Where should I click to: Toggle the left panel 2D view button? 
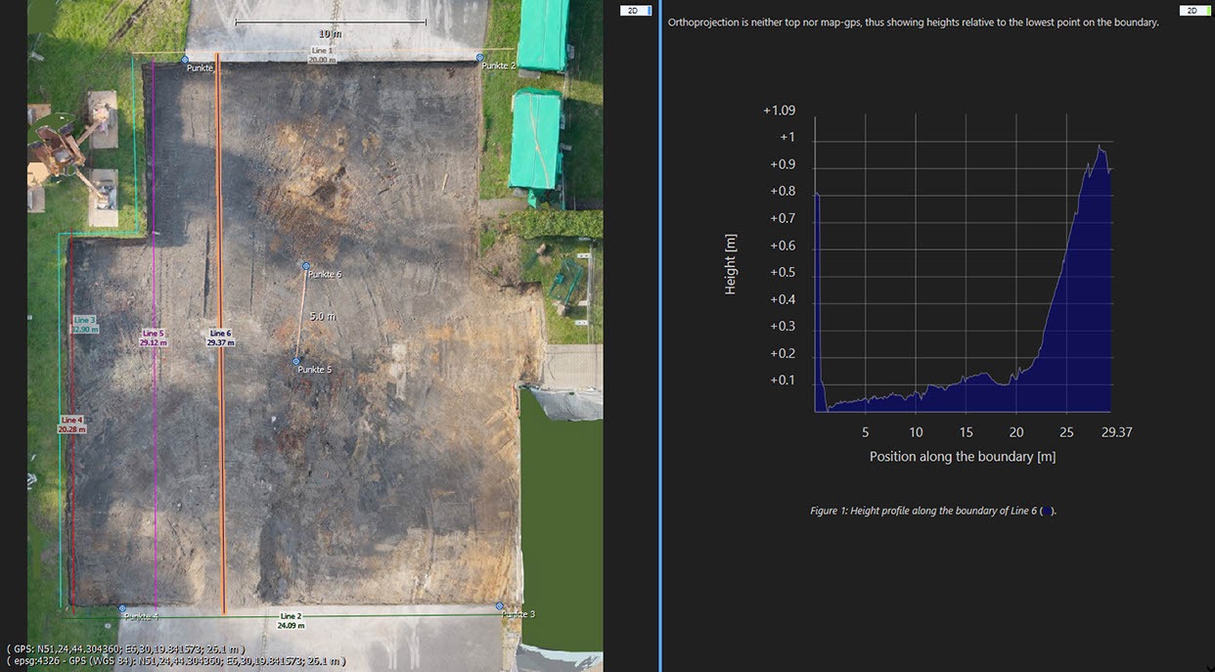pyautogui.click(x=636, y=11)
